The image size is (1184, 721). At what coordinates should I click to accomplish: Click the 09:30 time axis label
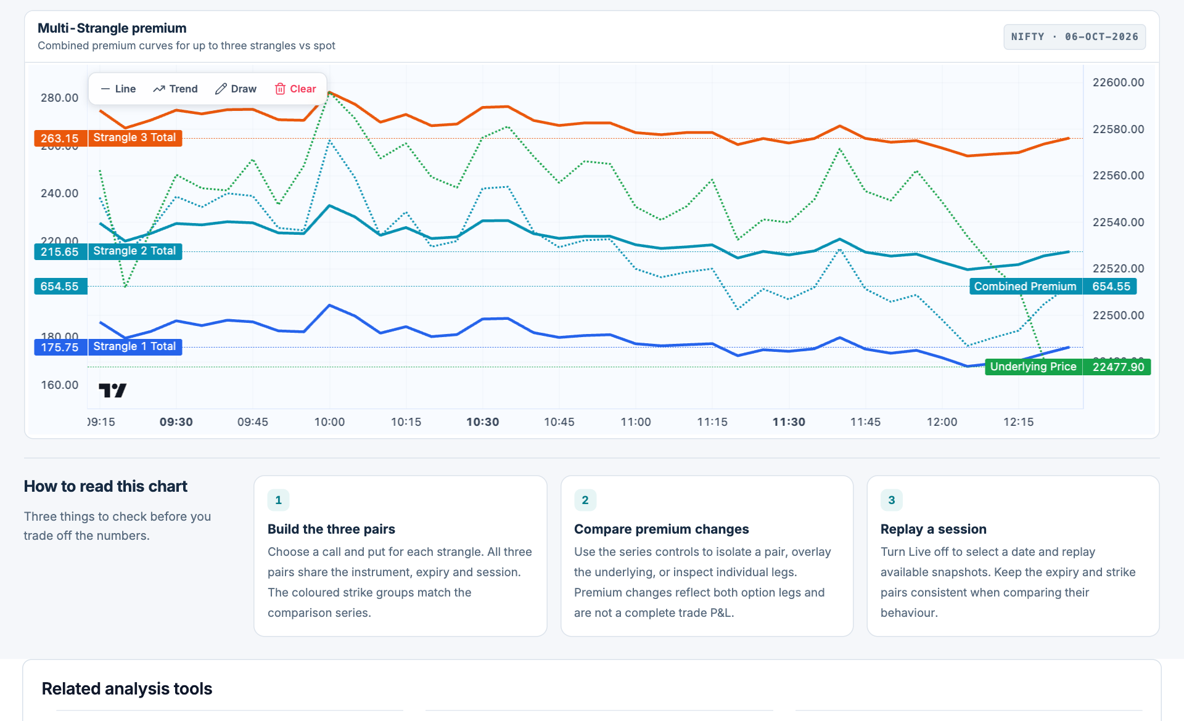point(176,422)
